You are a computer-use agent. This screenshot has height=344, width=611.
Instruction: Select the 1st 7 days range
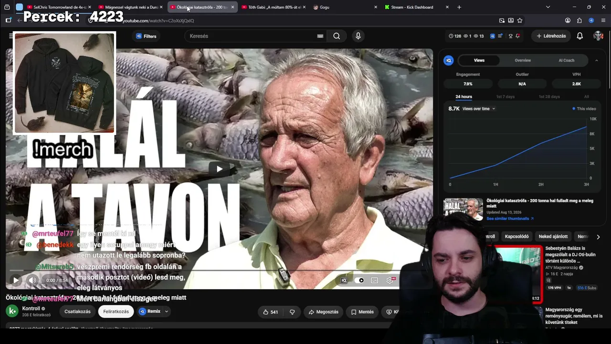pyautogui.click(x=505, y=97)
